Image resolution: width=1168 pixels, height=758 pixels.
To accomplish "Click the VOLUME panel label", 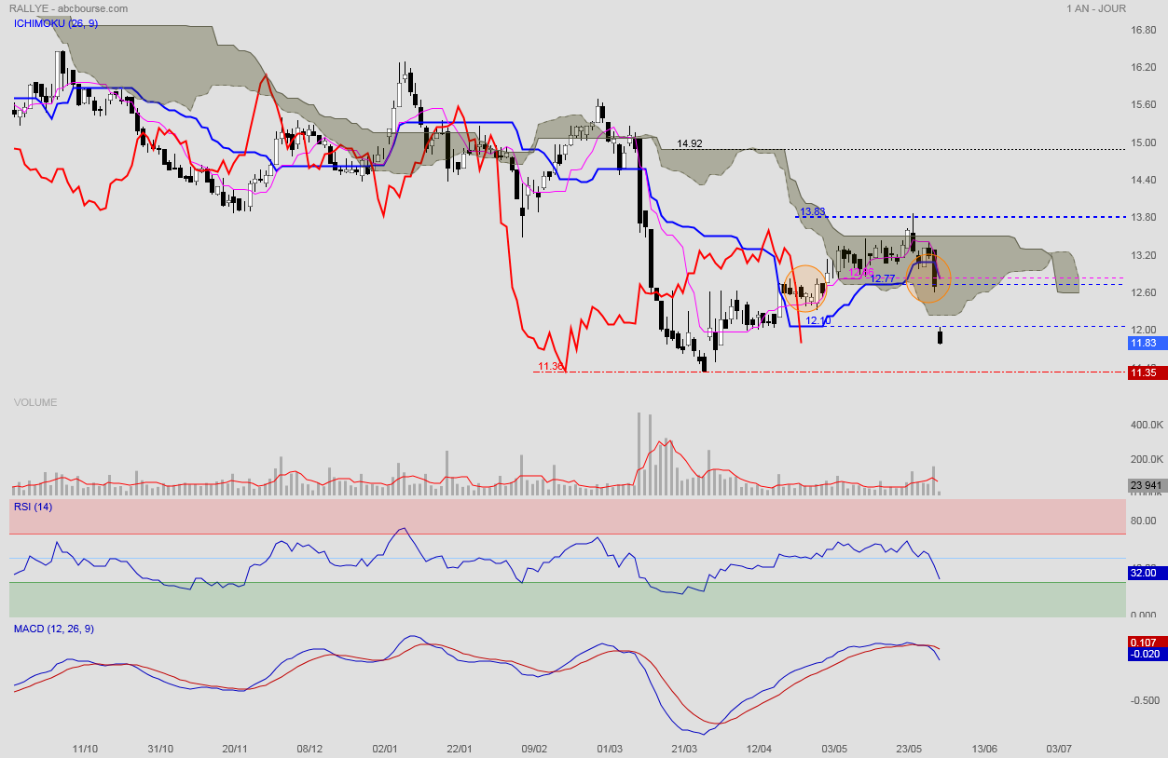I will tap(35, 402).
